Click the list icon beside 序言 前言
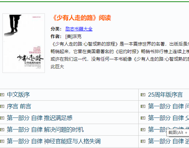 click(2, 106)
